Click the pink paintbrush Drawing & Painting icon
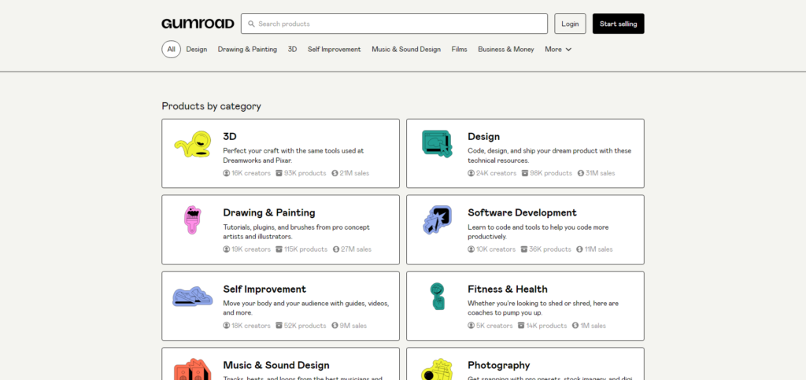The image size is (806, 380). click(191, 220)
